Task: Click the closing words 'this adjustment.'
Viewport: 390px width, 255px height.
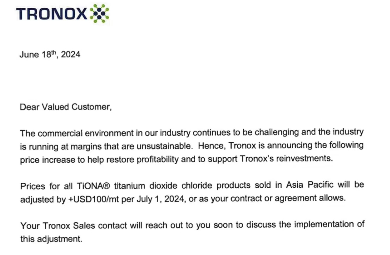Action: coord(51,239)
